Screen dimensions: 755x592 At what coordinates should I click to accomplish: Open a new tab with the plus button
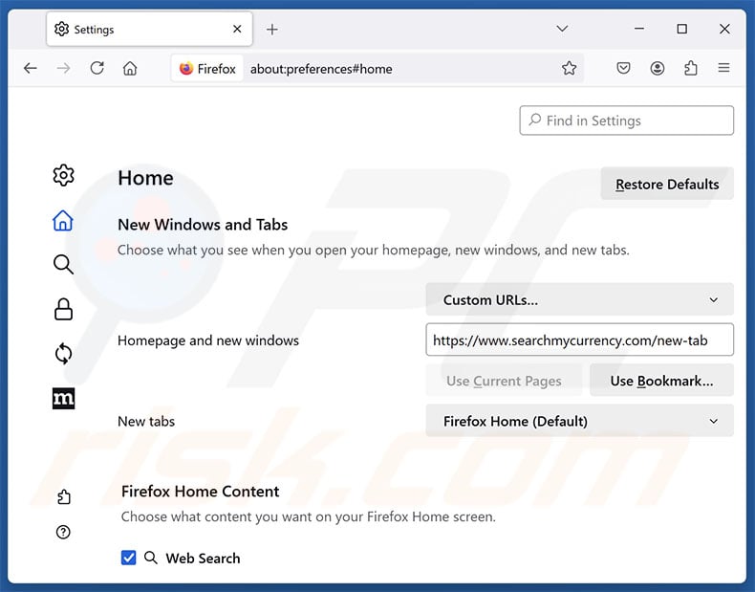click(x=272, y=30)
